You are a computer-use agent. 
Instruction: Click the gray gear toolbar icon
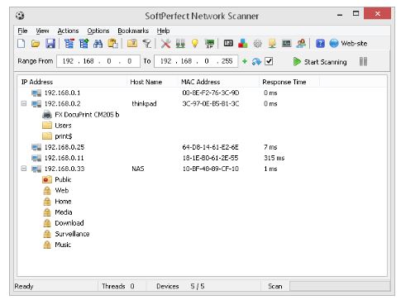[x=258, y=44]
